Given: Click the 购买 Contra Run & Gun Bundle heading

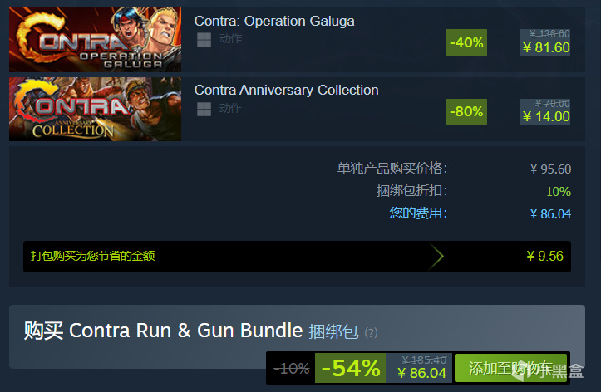Looking at the screenshot, I should (x=163, y=331).
